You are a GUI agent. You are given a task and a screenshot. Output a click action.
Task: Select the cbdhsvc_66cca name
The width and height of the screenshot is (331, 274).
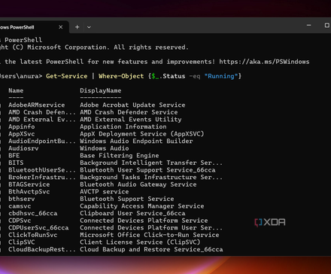[x=33, y=213]
